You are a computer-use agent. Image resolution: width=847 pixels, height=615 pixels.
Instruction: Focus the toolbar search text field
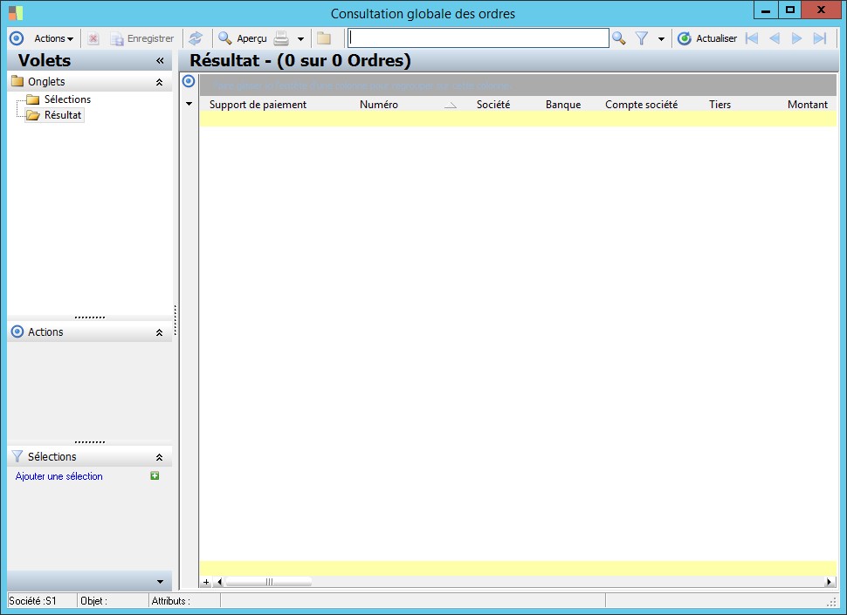(478, 38)
